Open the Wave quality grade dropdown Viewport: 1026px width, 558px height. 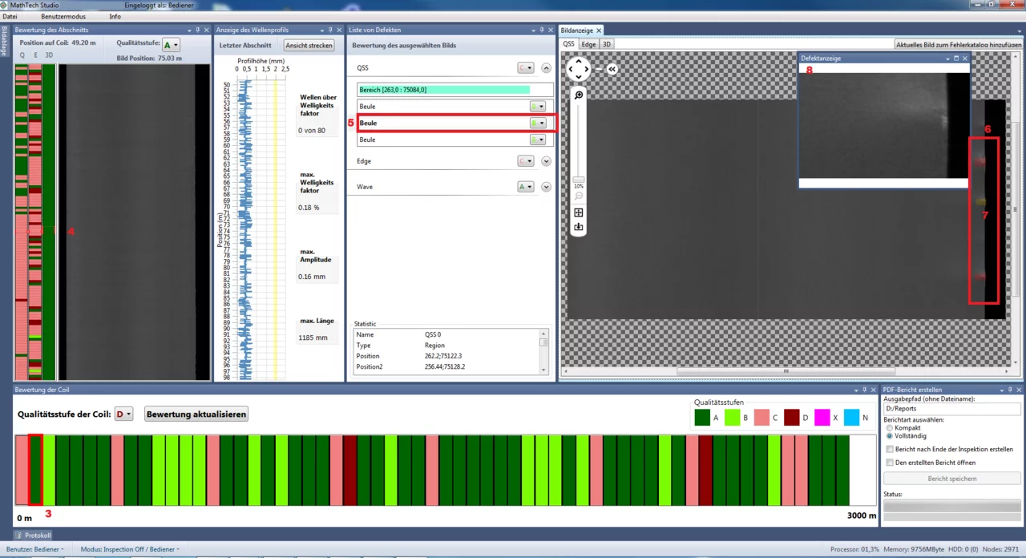point(525,187)
